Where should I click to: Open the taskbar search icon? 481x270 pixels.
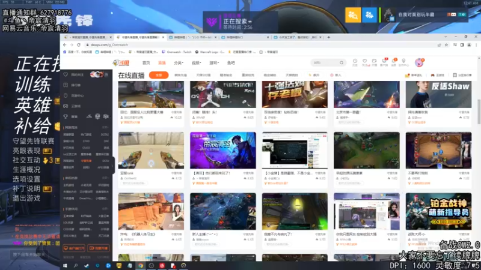tap(76, 266)
